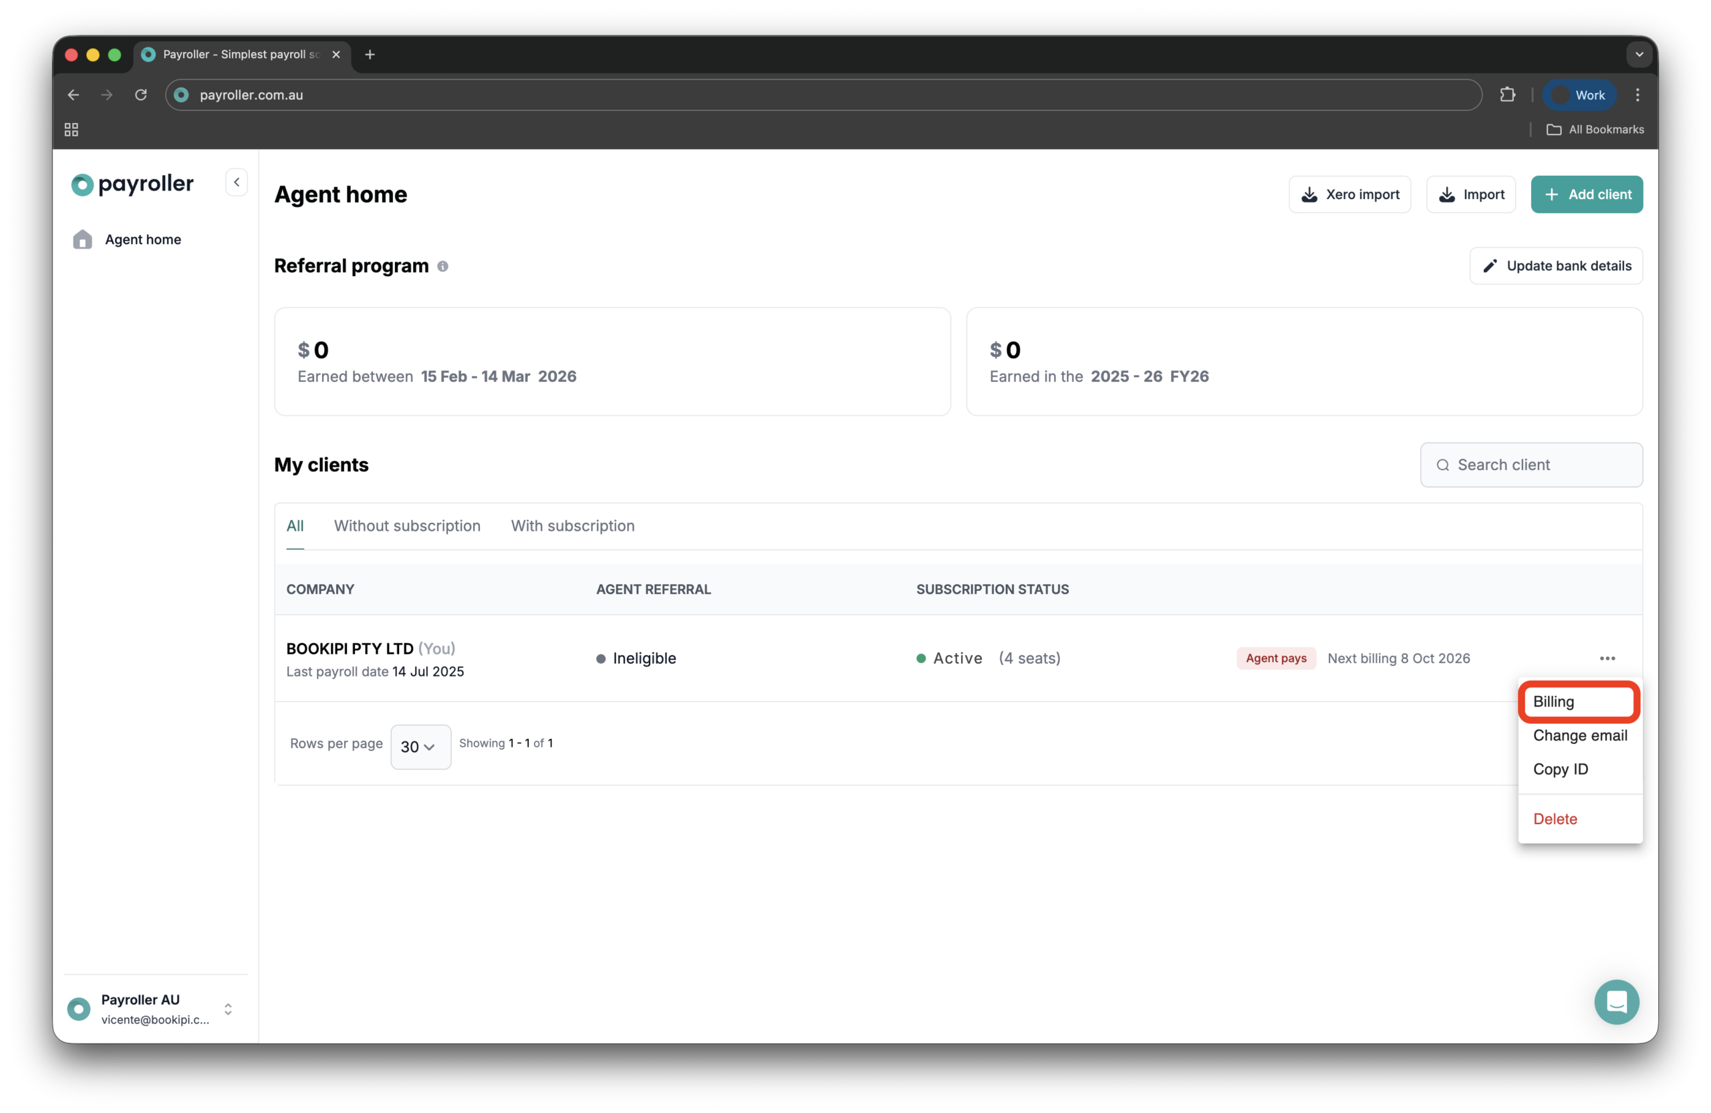1711x1113 pixels.
Task: Click the Xero import download icon
Action: pos(1309,194)
